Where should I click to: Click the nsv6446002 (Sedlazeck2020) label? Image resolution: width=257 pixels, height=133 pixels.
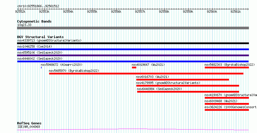[x=40, y=59]
